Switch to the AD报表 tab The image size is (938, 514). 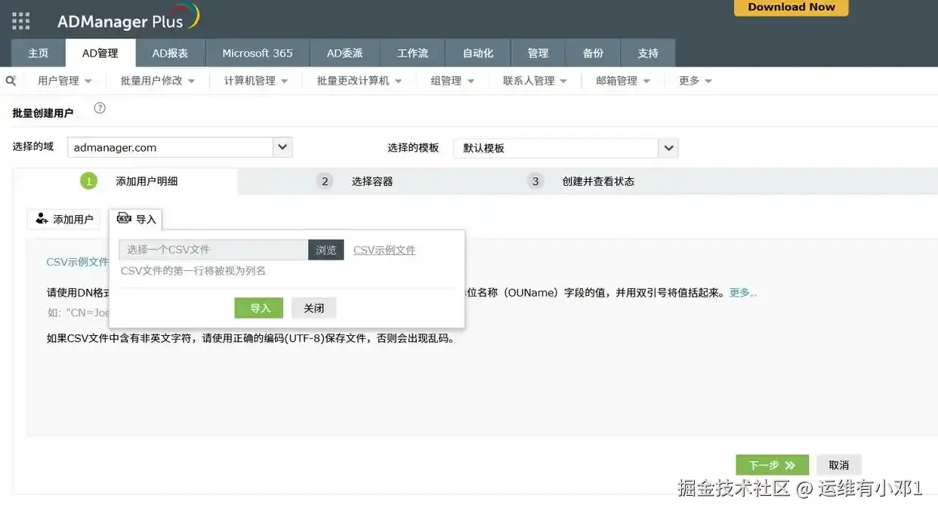click(170, 53)
